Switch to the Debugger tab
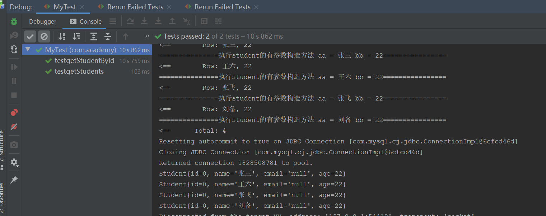546x216 pixels. (x=43, y=21)
